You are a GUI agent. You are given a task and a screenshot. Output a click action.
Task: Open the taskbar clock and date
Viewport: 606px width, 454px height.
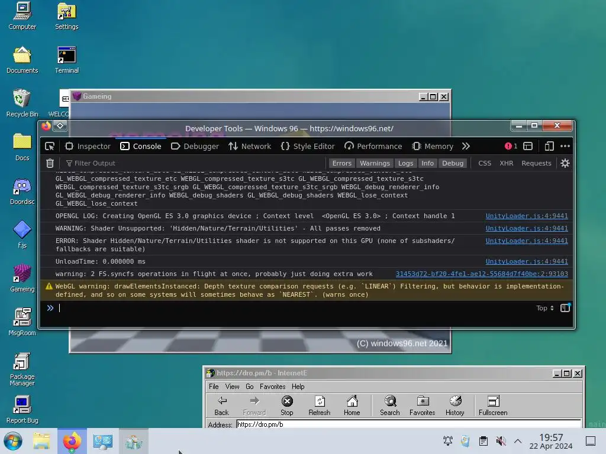click(x=551, y=441)
